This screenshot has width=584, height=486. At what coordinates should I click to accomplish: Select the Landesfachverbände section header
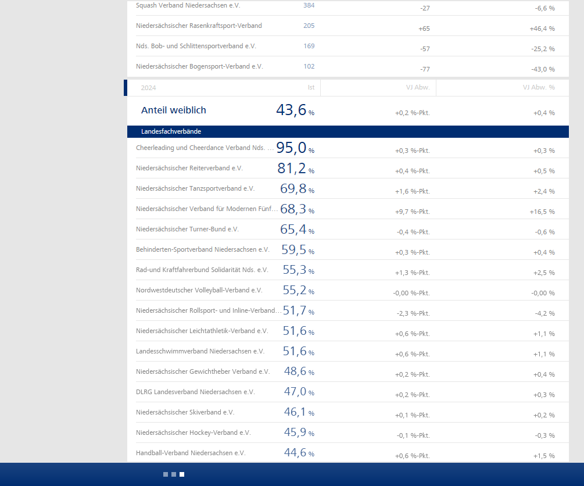click(171, 131)
